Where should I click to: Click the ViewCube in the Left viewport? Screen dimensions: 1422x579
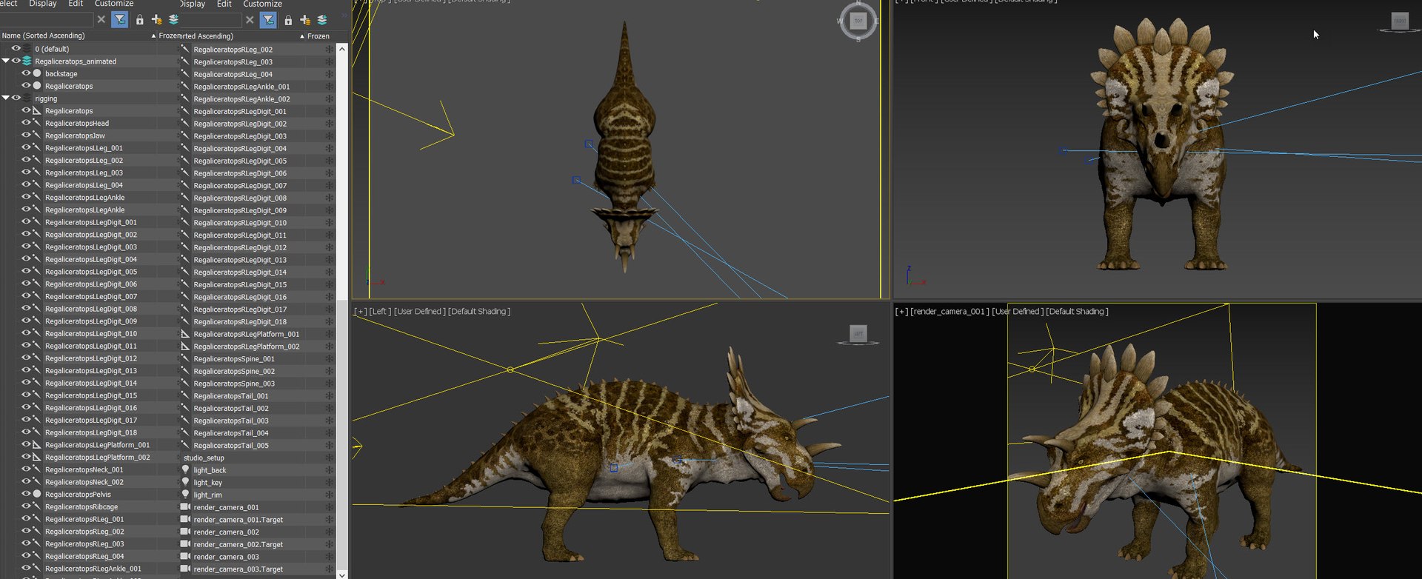[x=858, y=335]
